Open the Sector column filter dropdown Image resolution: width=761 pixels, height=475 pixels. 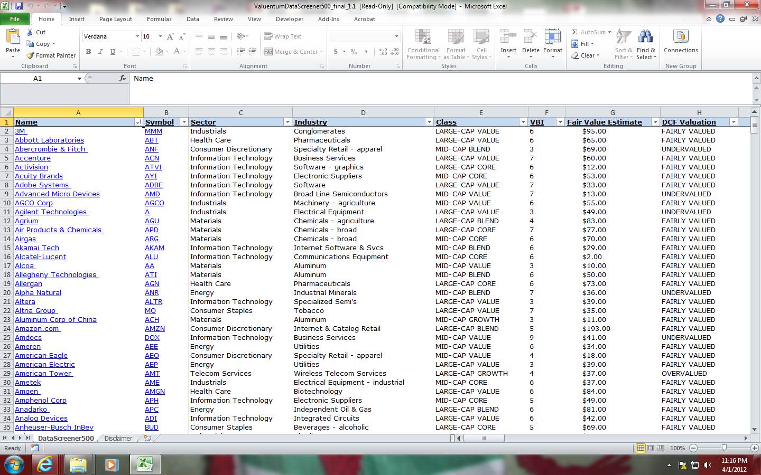(x=287, y=122)
